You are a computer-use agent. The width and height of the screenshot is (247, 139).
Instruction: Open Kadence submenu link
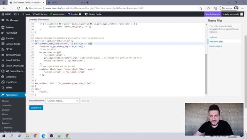(6, 123)
